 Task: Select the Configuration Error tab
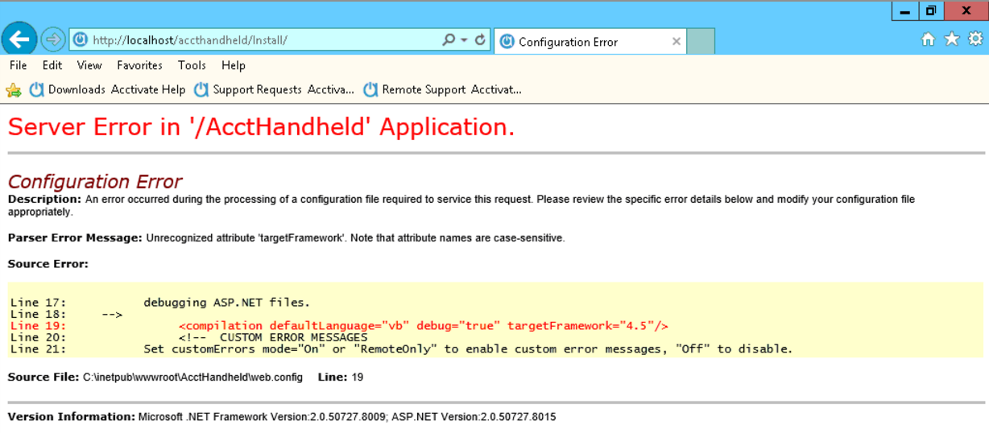click(x=590, y=42)
